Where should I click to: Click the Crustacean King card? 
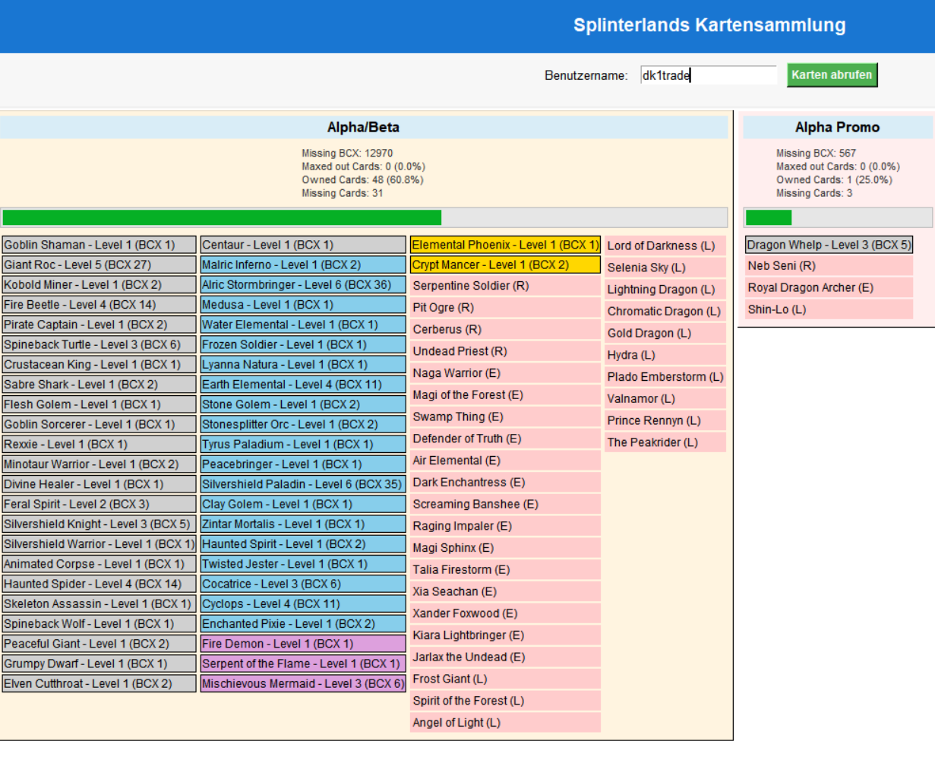[x=99, y=364]
